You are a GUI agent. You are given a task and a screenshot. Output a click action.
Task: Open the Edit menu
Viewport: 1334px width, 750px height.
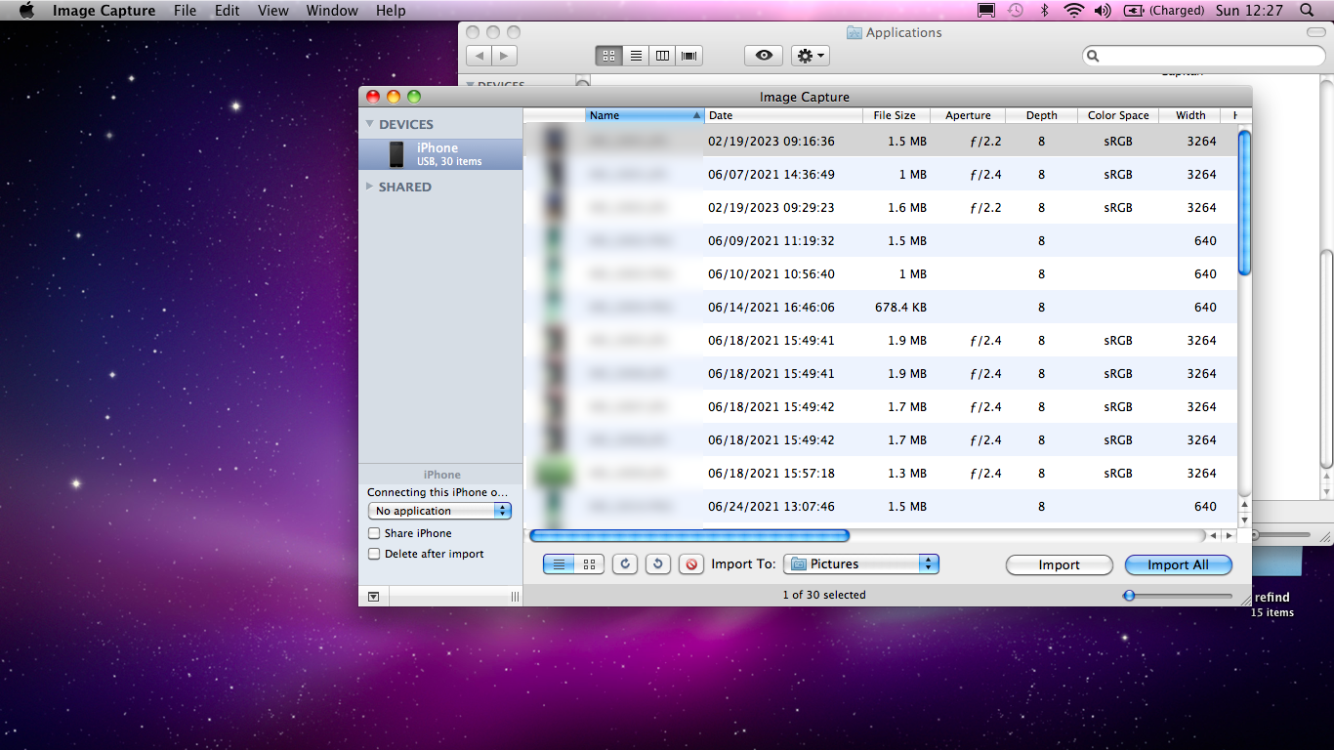[227, 11]
